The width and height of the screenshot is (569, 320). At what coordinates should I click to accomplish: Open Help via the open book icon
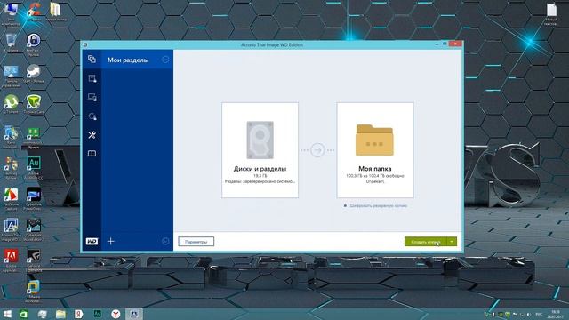coord(92,154)
